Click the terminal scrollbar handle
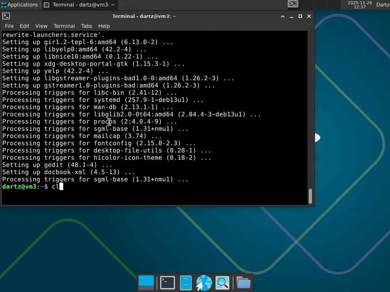The width and height of the screenshot is (390, 292). [310, 196]
